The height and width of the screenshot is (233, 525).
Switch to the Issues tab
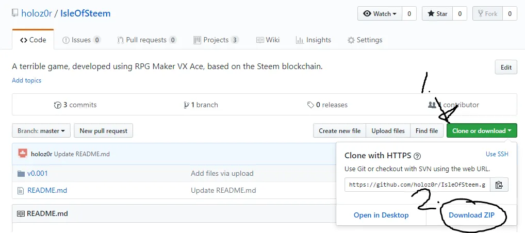point(81,40)
